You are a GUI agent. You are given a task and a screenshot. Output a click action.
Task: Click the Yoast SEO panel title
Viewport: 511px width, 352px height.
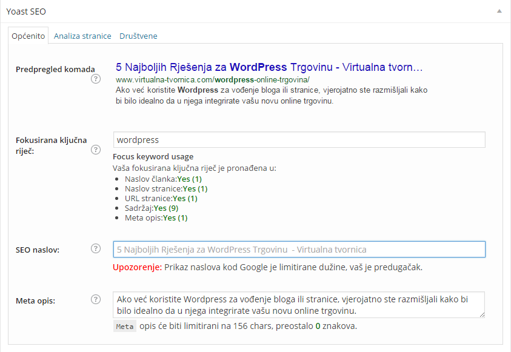coord(26,12)
